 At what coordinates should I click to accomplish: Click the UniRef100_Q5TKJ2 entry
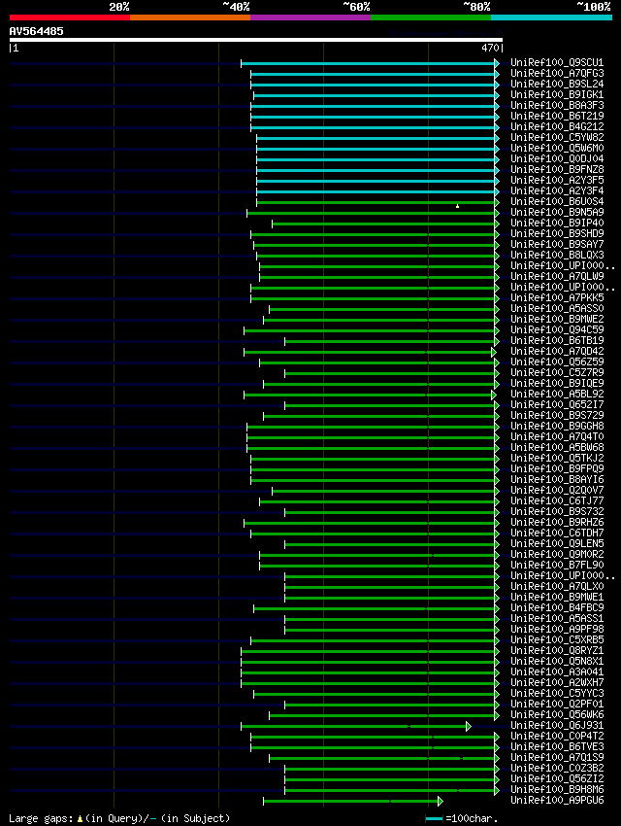[x=557, y=459]
